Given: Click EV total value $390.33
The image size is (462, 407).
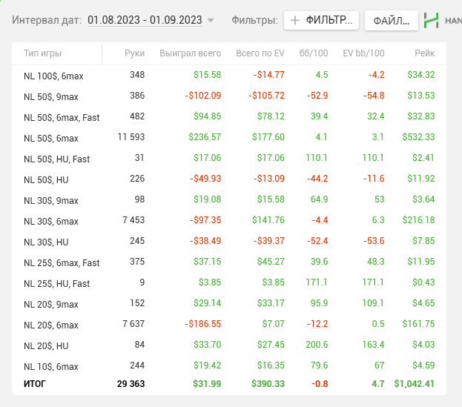Looking at the screenshot, I should pyautogui.click(x=268, y=384).
